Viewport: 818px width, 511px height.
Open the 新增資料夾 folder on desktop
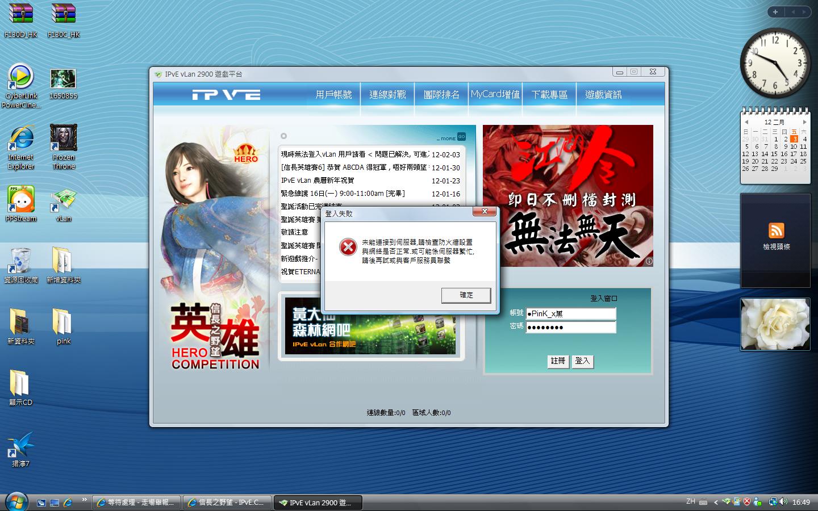pyautogui.click(x=64, y=266)
